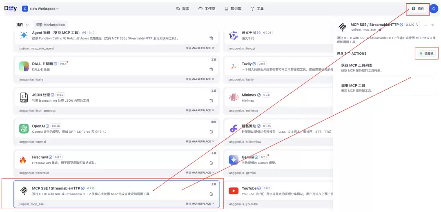Open the 插件 plugins button in header
The height and width of the screenshot is (212, 441).
[418, 9]
